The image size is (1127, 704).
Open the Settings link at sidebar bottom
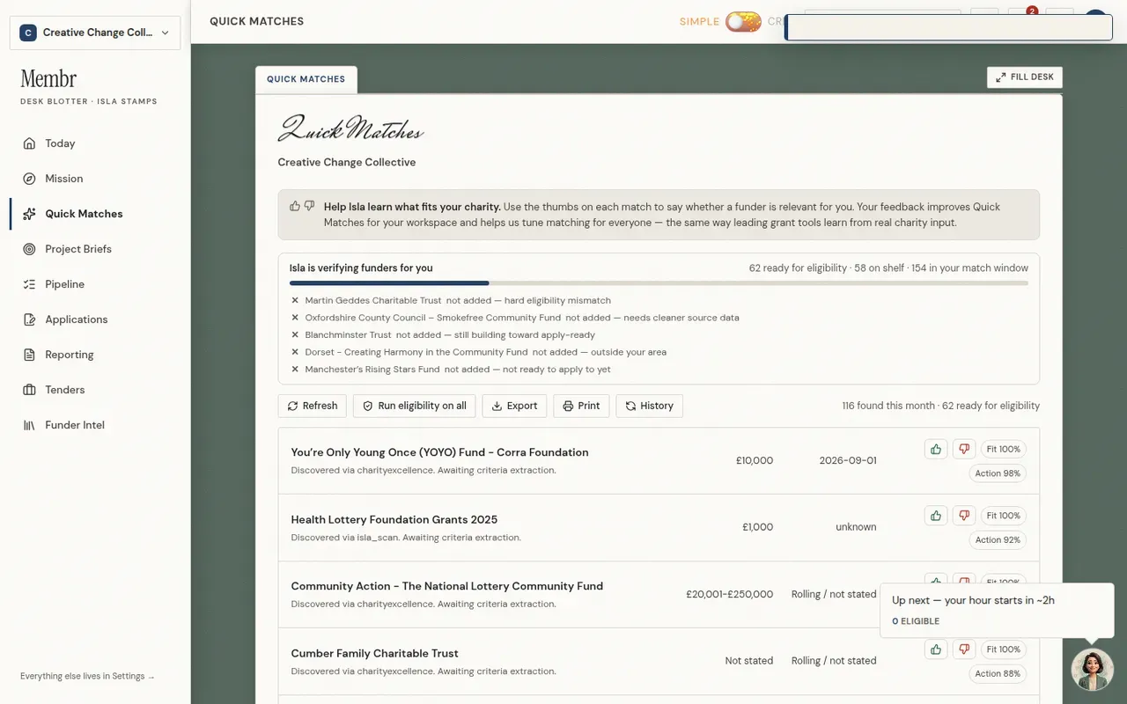coord(87,677)
